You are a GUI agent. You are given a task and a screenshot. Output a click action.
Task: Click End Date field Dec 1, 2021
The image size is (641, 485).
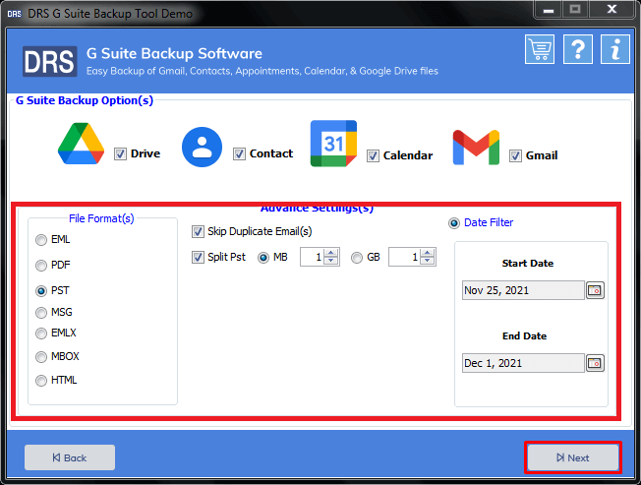pyautogui.click(x=523, y=363)
